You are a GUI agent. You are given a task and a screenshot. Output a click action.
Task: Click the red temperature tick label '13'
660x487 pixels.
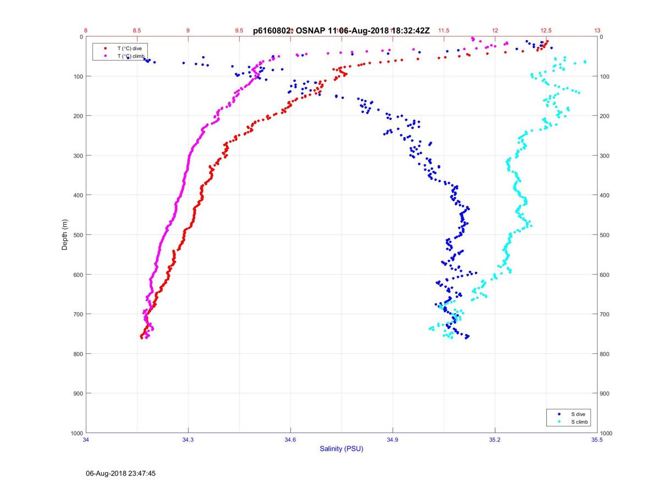pyautogui.click(x=597, y=31)
